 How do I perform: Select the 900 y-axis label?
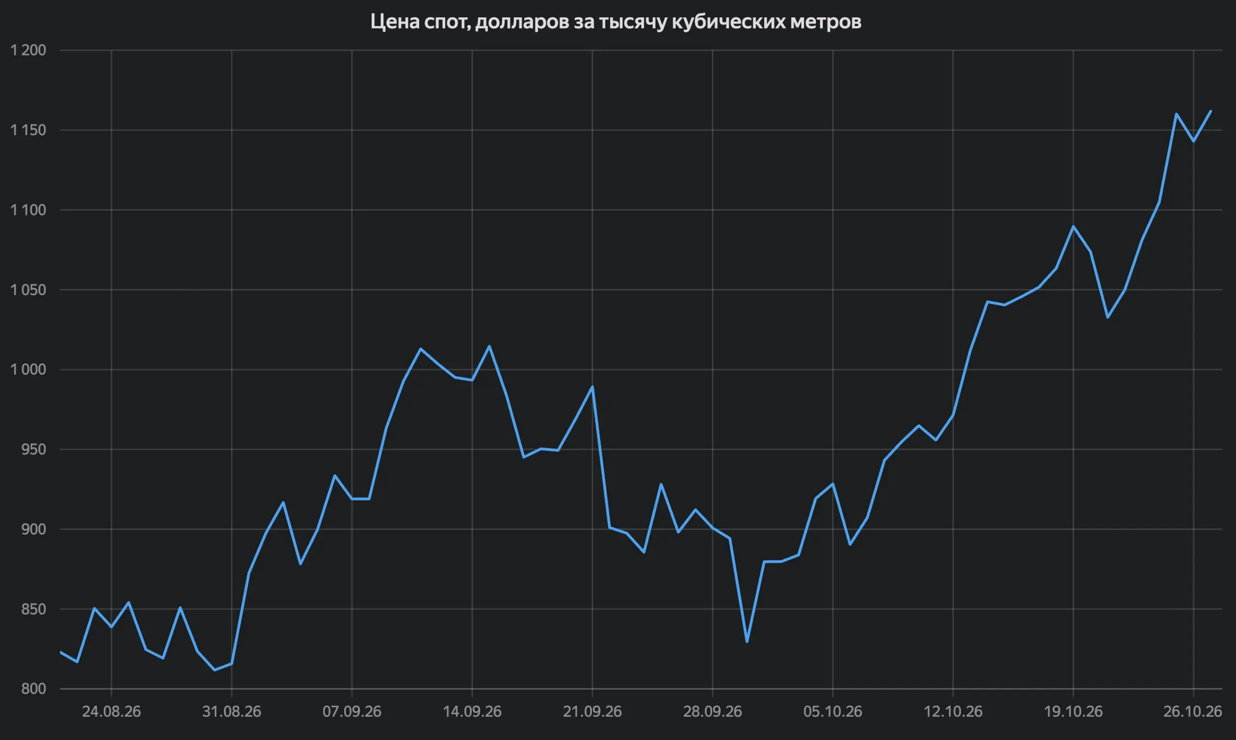pos(33,529)
